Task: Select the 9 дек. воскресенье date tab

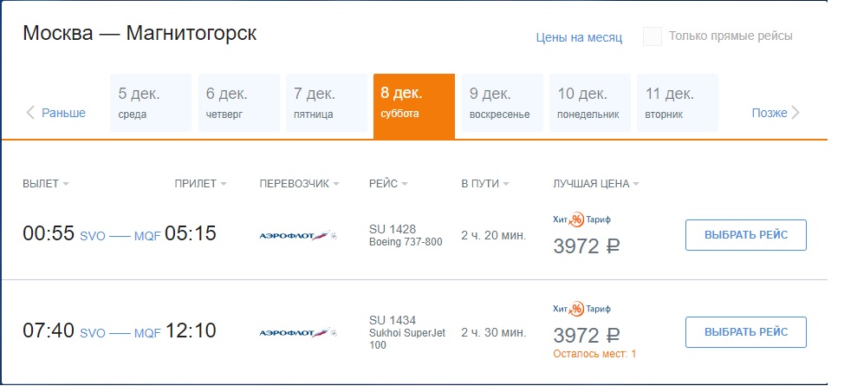Action: (503, 103)
